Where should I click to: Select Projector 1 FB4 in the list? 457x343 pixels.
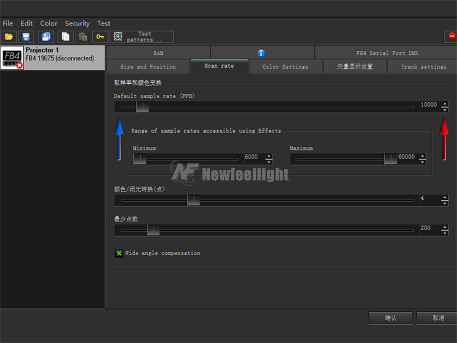coord(52,57)
